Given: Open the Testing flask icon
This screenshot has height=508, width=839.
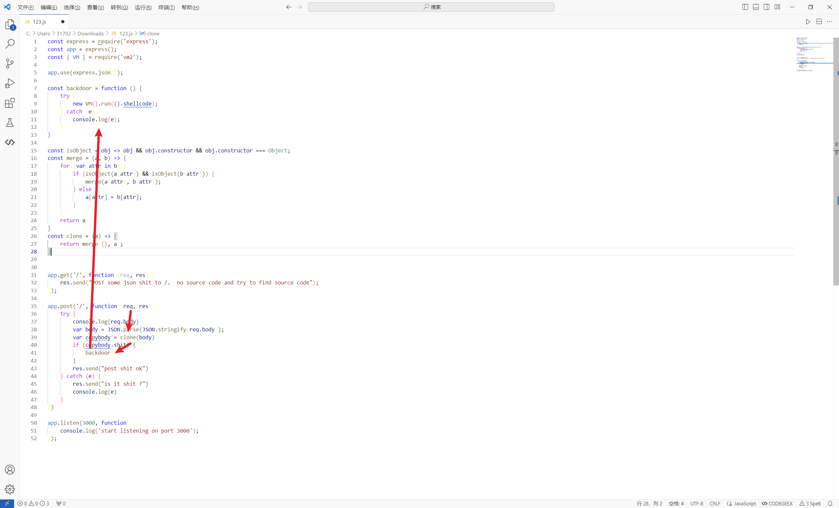Looking at the screenshot, I should [10, 123].
